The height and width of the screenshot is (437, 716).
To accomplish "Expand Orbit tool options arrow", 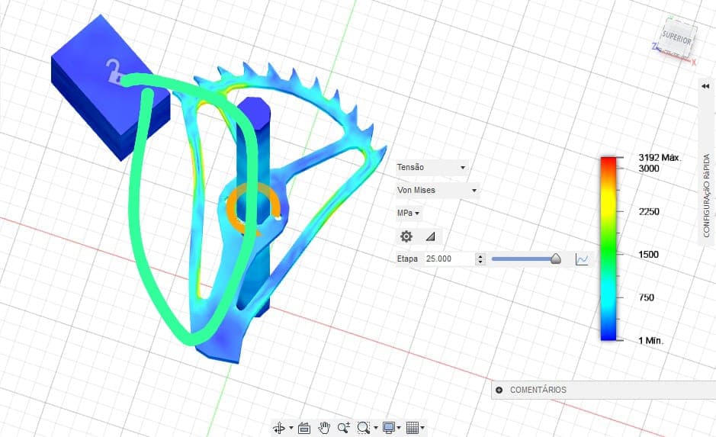I will [291, 428].
